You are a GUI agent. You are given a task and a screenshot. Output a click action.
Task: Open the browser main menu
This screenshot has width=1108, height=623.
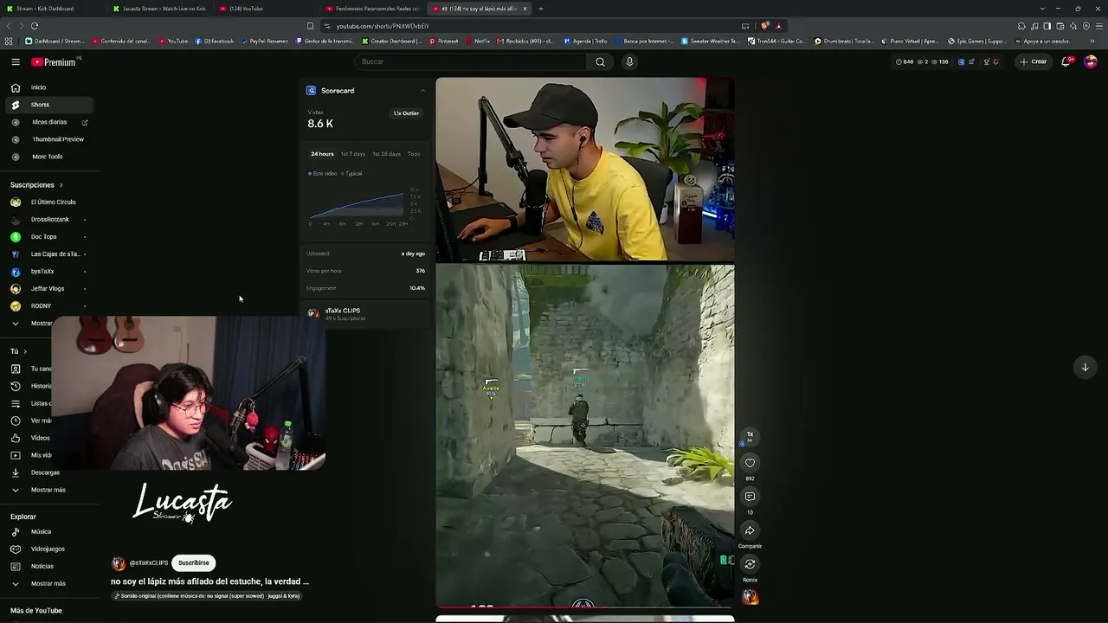pyautogui.click(x=1099, y=26)
